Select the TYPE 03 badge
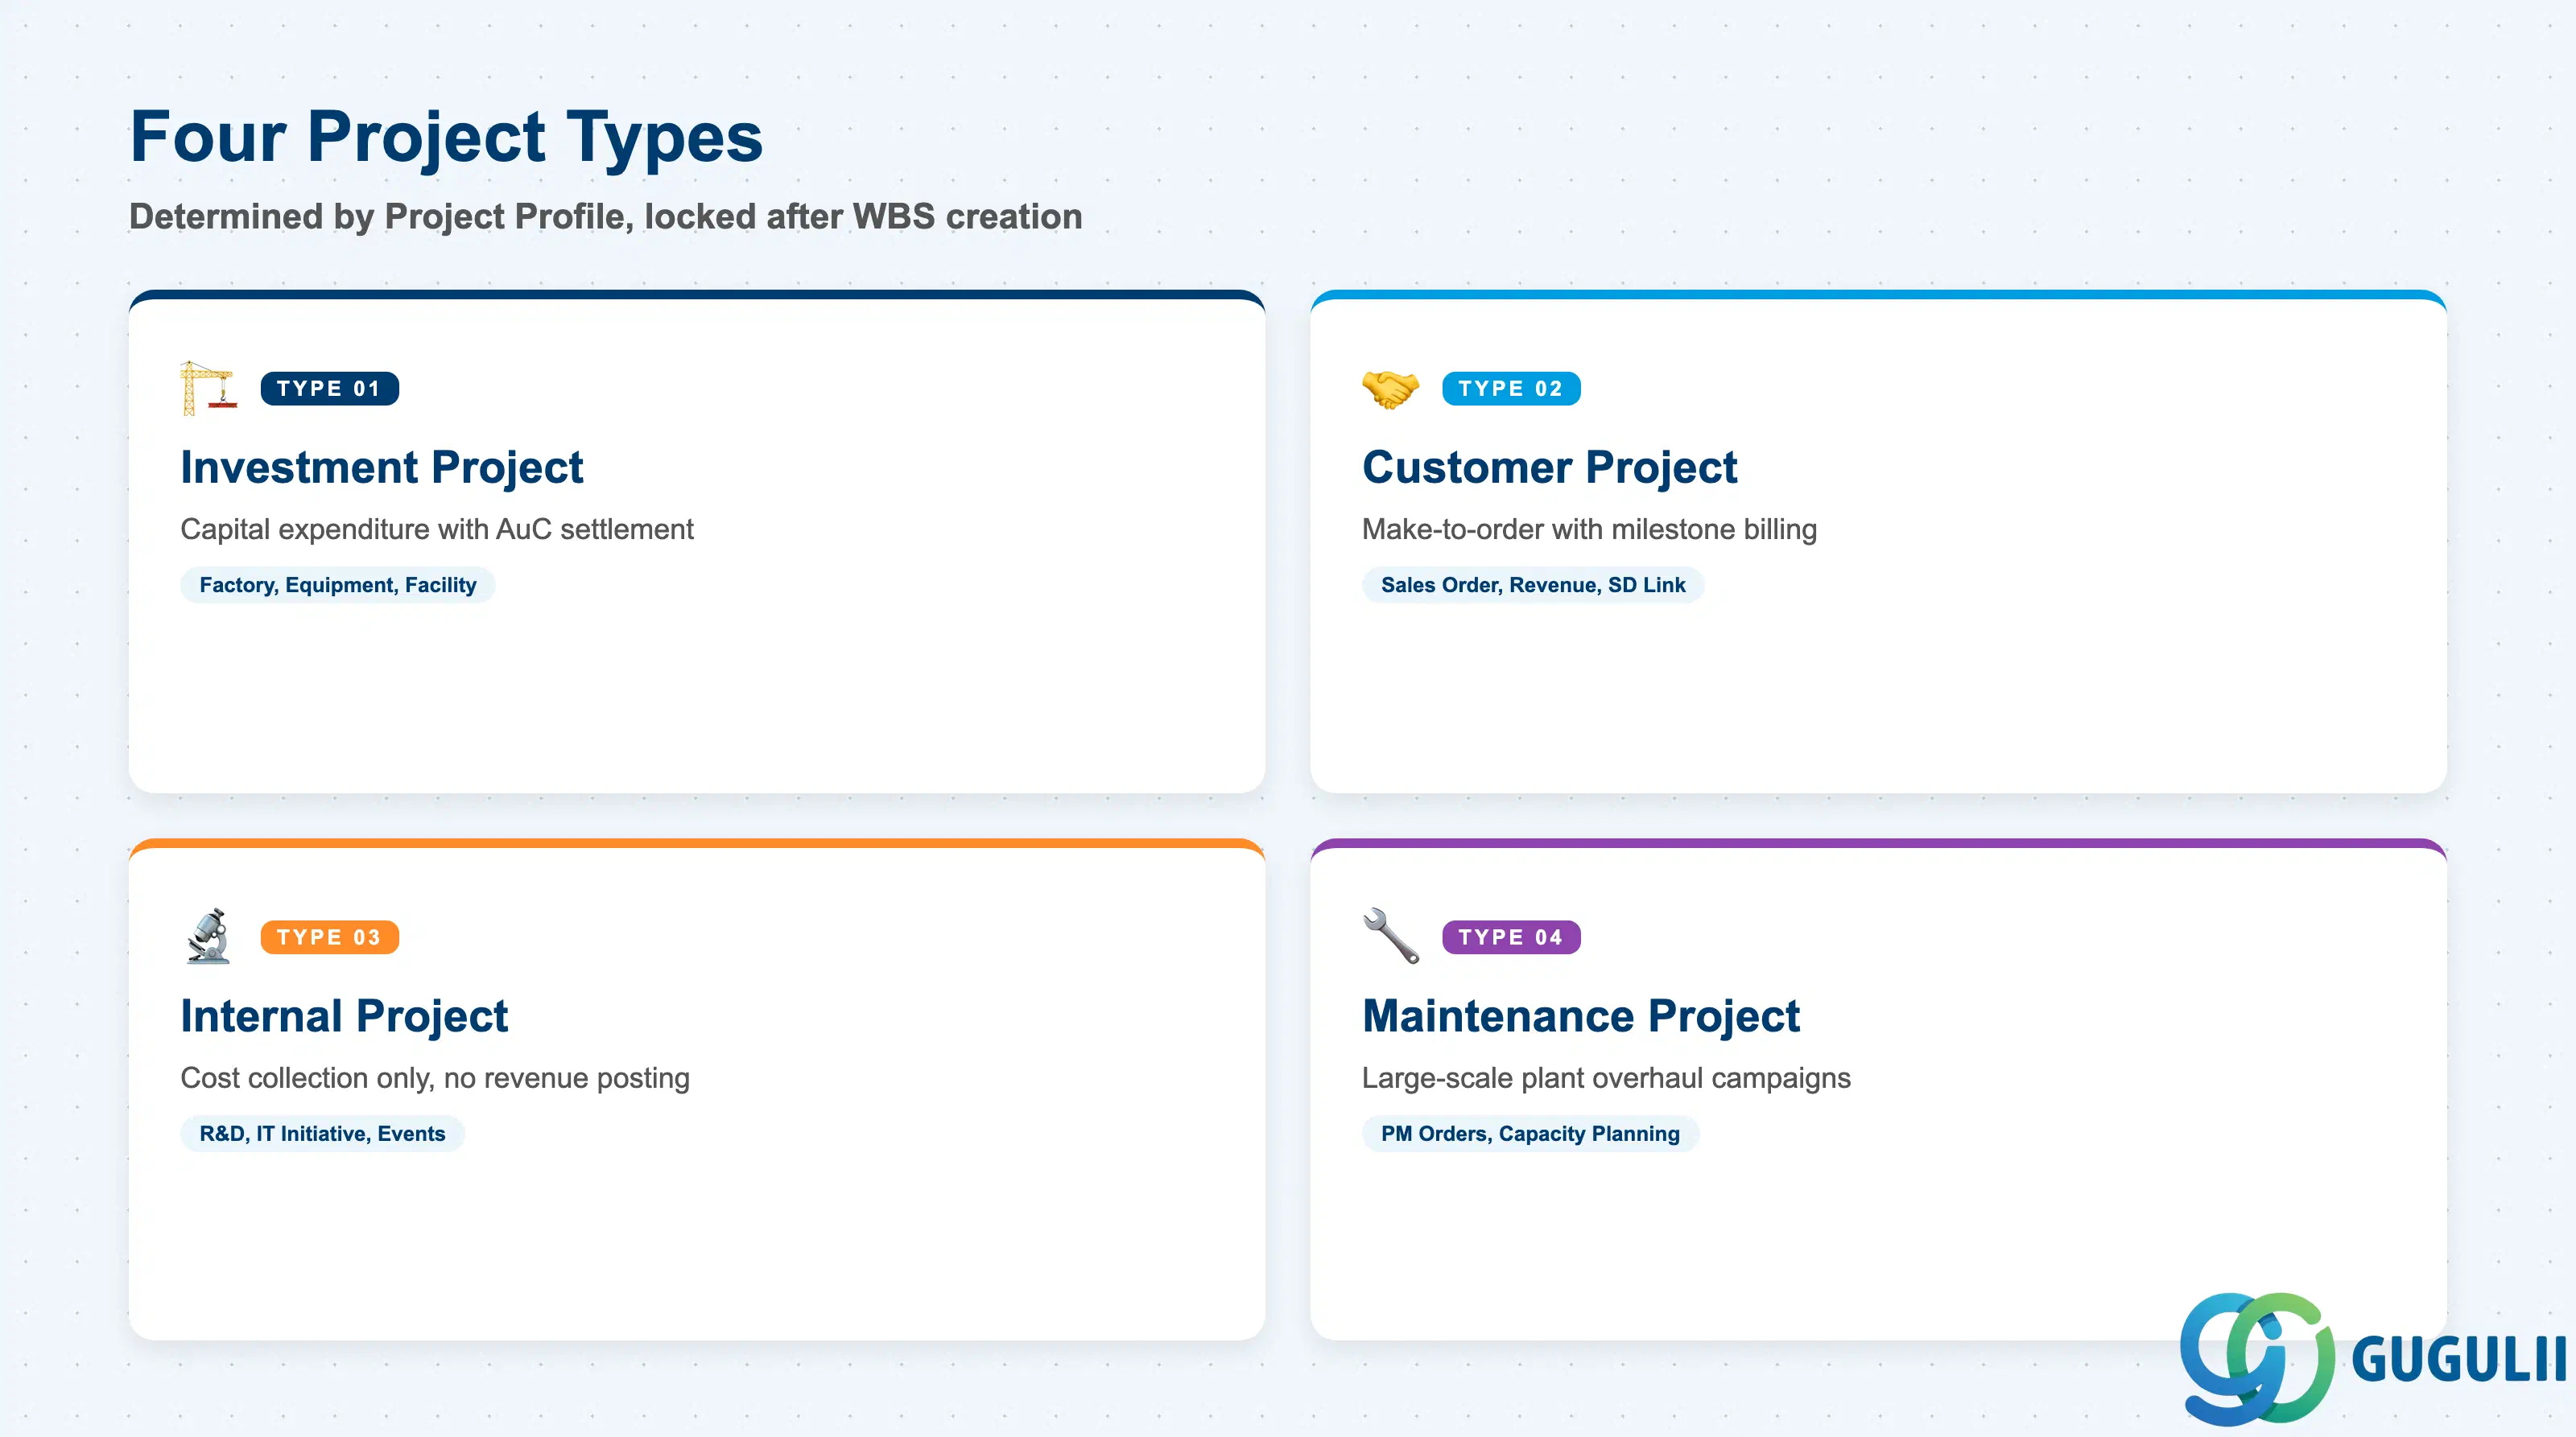Image resolution: width=2576 pixels, height=1437 pixels. pyautogui.click(x=329, y=937)
